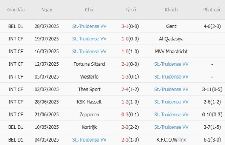Click the Tỷ số column header
This screenshot has height=145, width=225.
(130, 10)
